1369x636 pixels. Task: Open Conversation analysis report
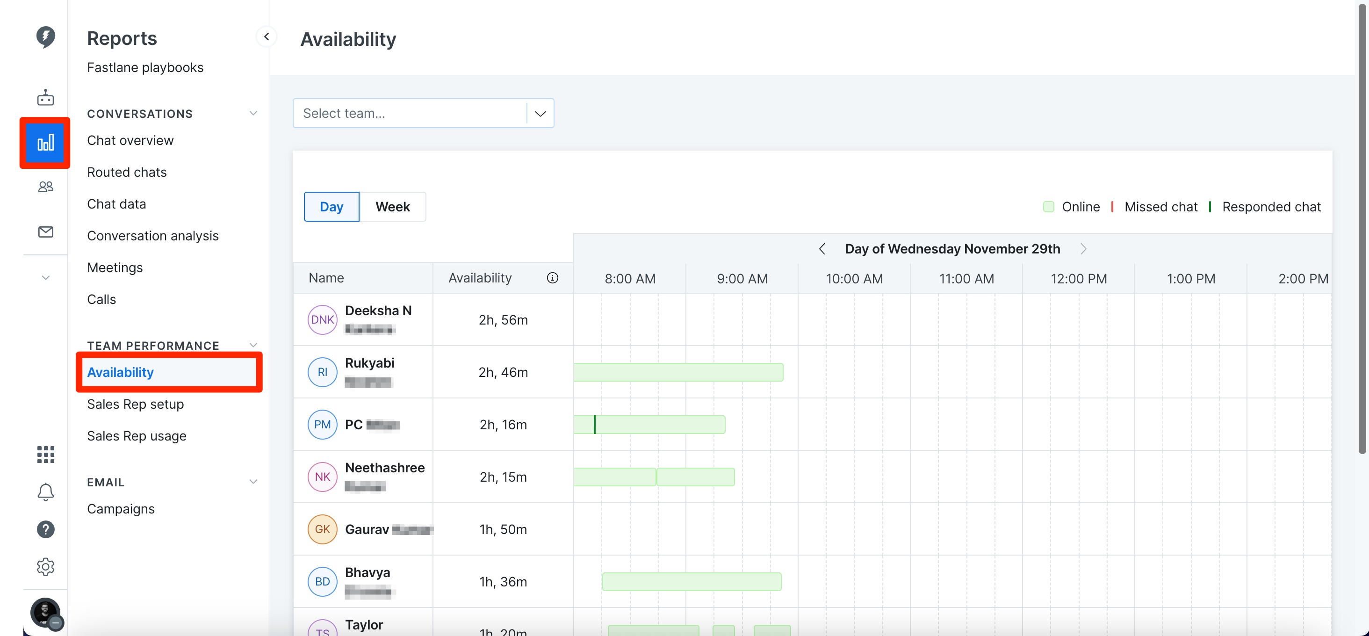pos(153,236)
